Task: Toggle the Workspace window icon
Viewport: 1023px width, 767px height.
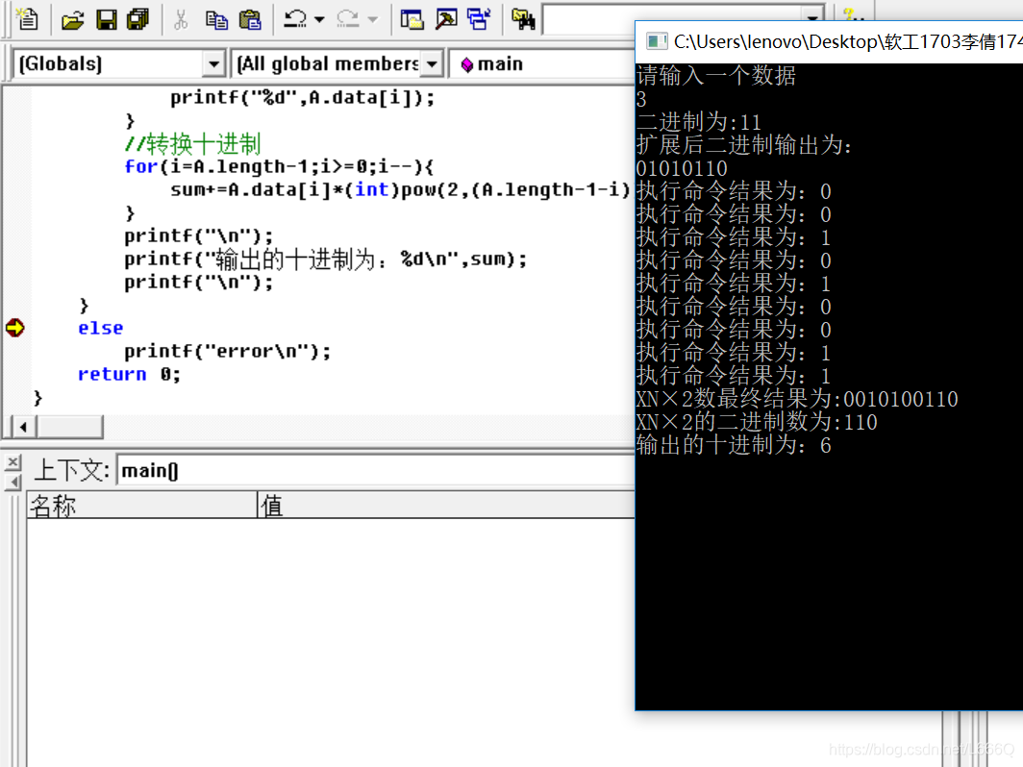Action: tap(412, 19)
